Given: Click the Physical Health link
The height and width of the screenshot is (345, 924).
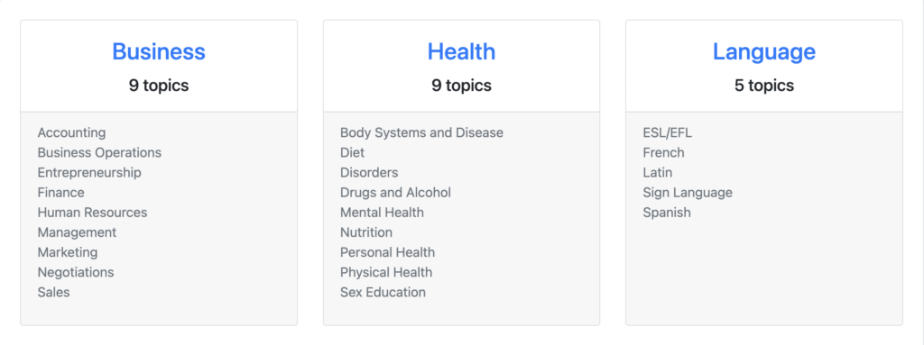Looking at the screenshot, I should [386, 273].
